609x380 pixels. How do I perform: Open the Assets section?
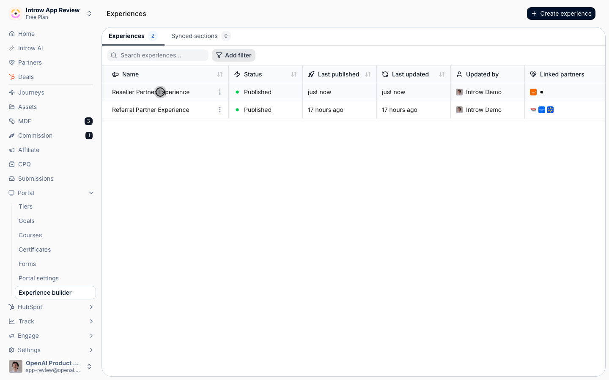[51, 107]
